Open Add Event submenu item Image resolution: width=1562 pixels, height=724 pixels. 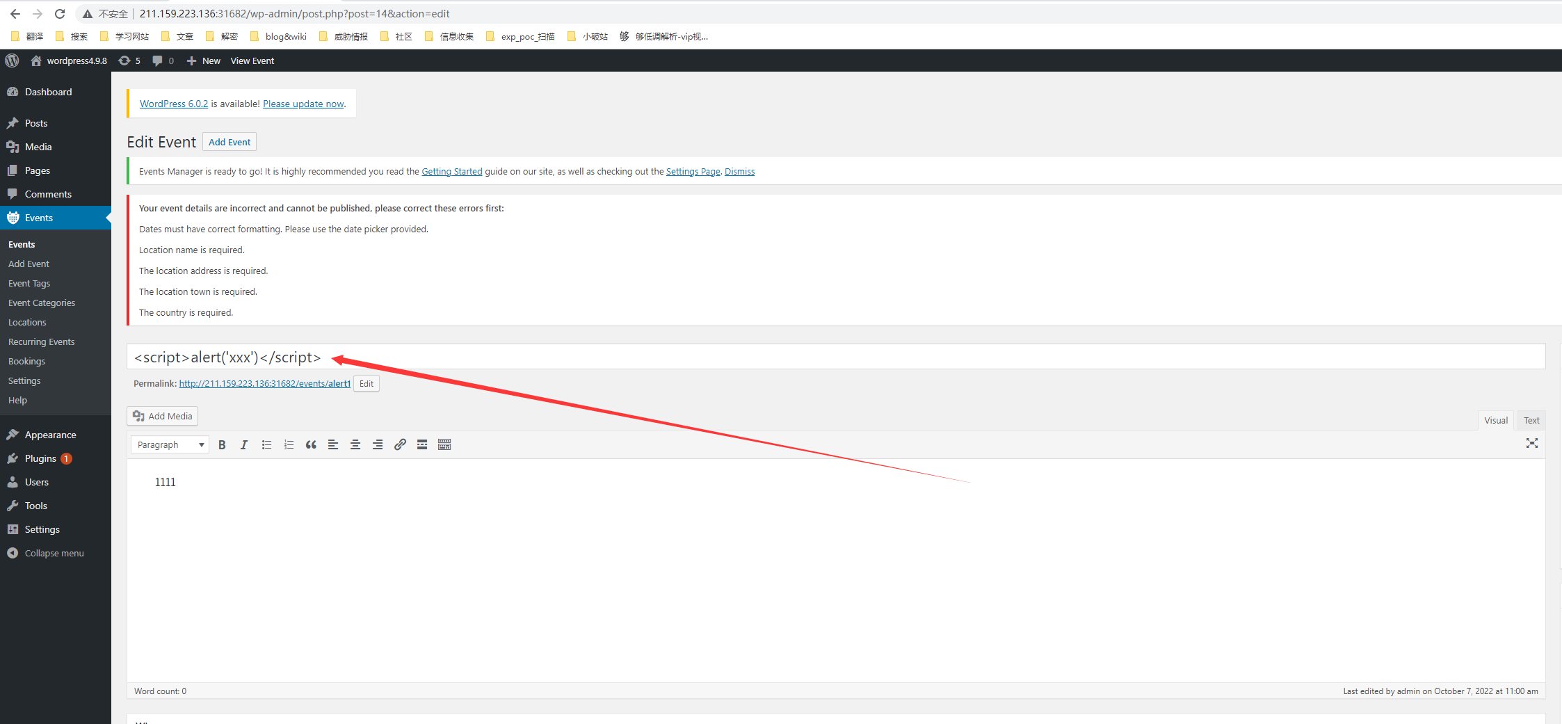[x=29, y=264]
